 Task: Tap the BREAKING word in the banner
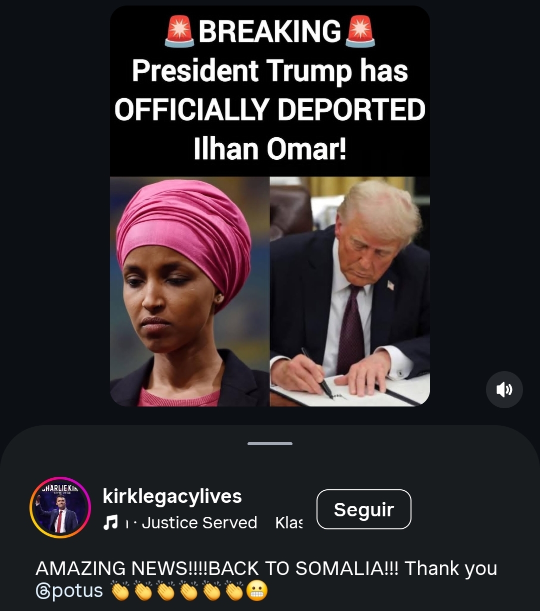point(270,32)
